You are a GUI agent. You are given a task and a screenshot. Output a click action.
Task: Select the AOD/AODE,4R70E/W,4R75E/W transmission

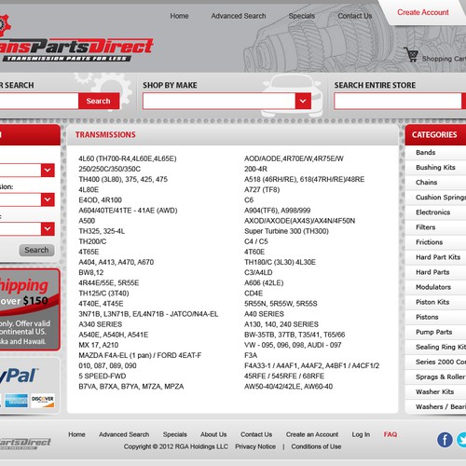(294, 158)
